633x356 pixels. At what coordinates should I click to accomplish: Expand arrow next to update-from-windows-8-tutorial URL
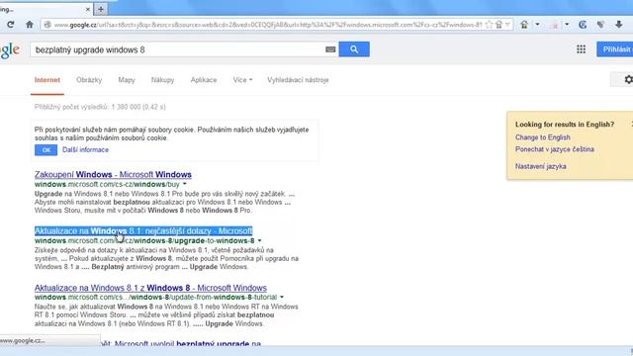[282, 297]
